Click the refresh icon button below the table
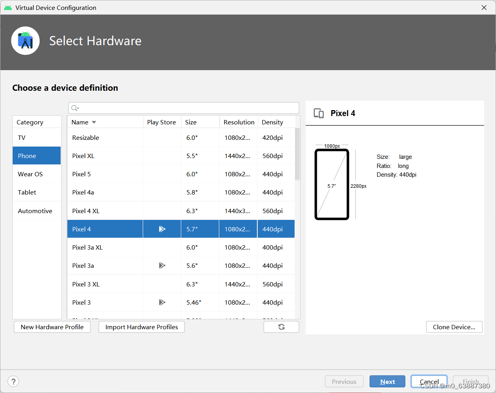The width and height of the screenshot is (496, 393). click(x=282, y=327)
